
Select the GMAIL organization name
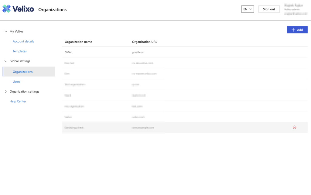(69, 52)
